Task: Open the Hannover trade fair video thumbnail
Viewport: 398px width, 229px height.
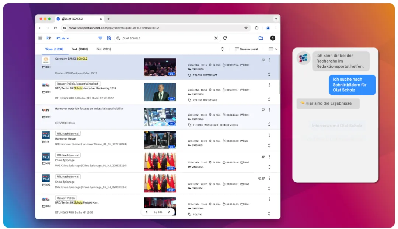Action: pos(160,117)
